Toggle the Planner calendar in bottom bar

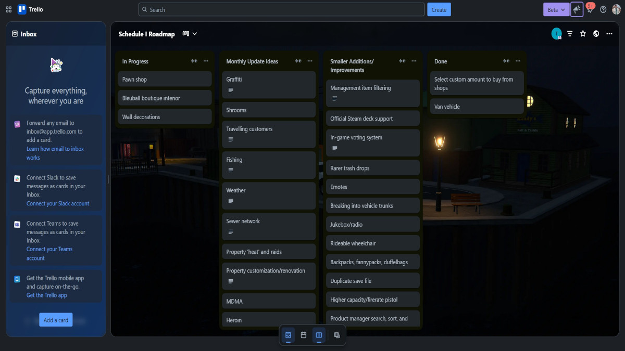[304, 335]
